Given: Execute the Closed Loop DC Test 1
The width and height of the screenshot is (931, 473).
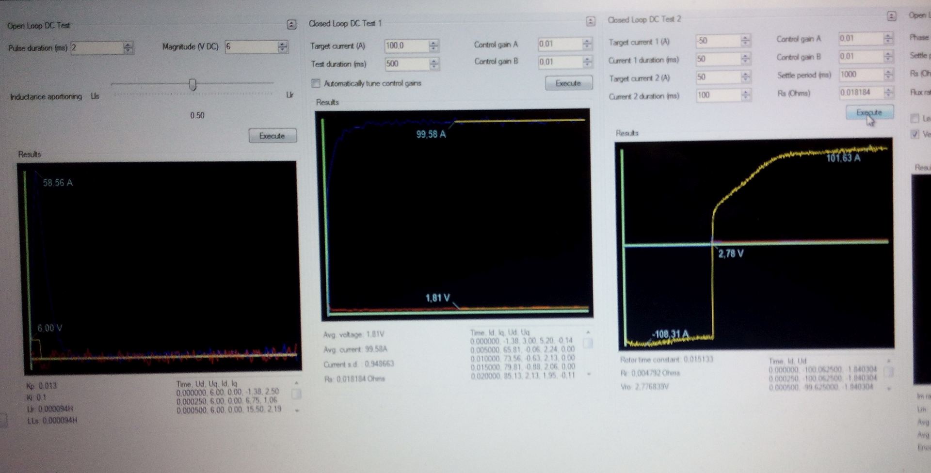Looking at the screenshot, I should tap(568, 83).
